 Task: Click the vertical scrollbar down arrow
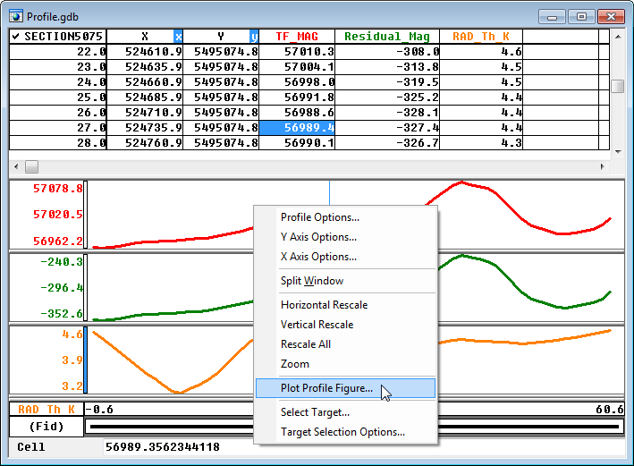tap(618, 152)
